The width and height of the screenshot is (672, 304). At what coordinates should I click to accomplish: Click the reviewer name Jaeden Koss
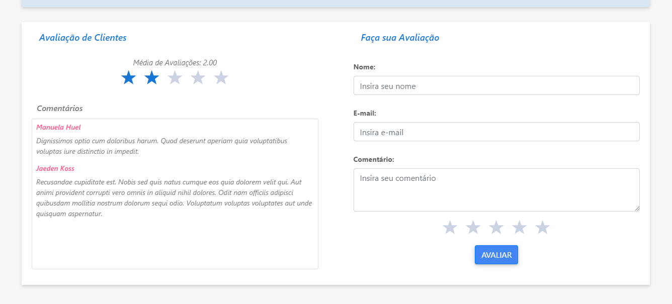tap(55, 168)
